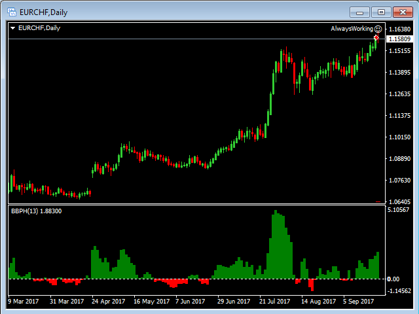This screenshot has height=314, width=419.
Task: Click the red diamond price marker
Action: [x=376, y=38]
